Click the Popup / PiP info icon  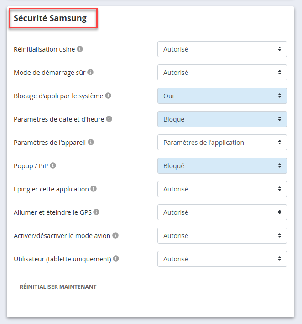pos(53,165)
